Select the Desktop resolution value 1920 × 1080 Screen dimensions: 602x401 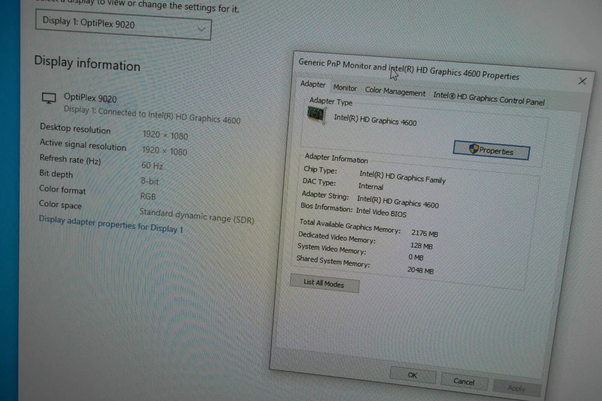click(x=165, y=135)
